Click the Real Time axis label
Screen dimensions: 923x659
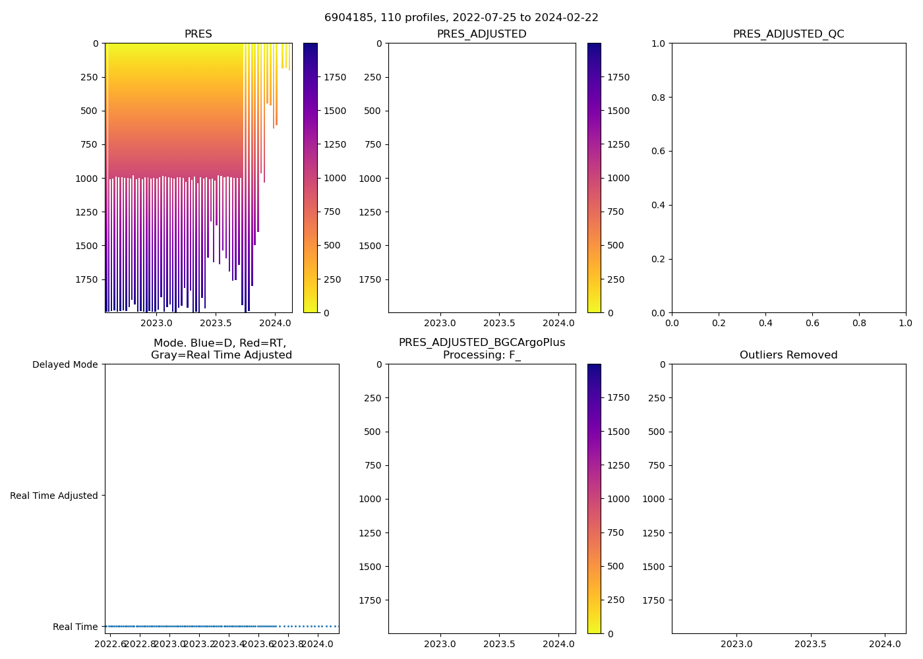click(75, 627)
